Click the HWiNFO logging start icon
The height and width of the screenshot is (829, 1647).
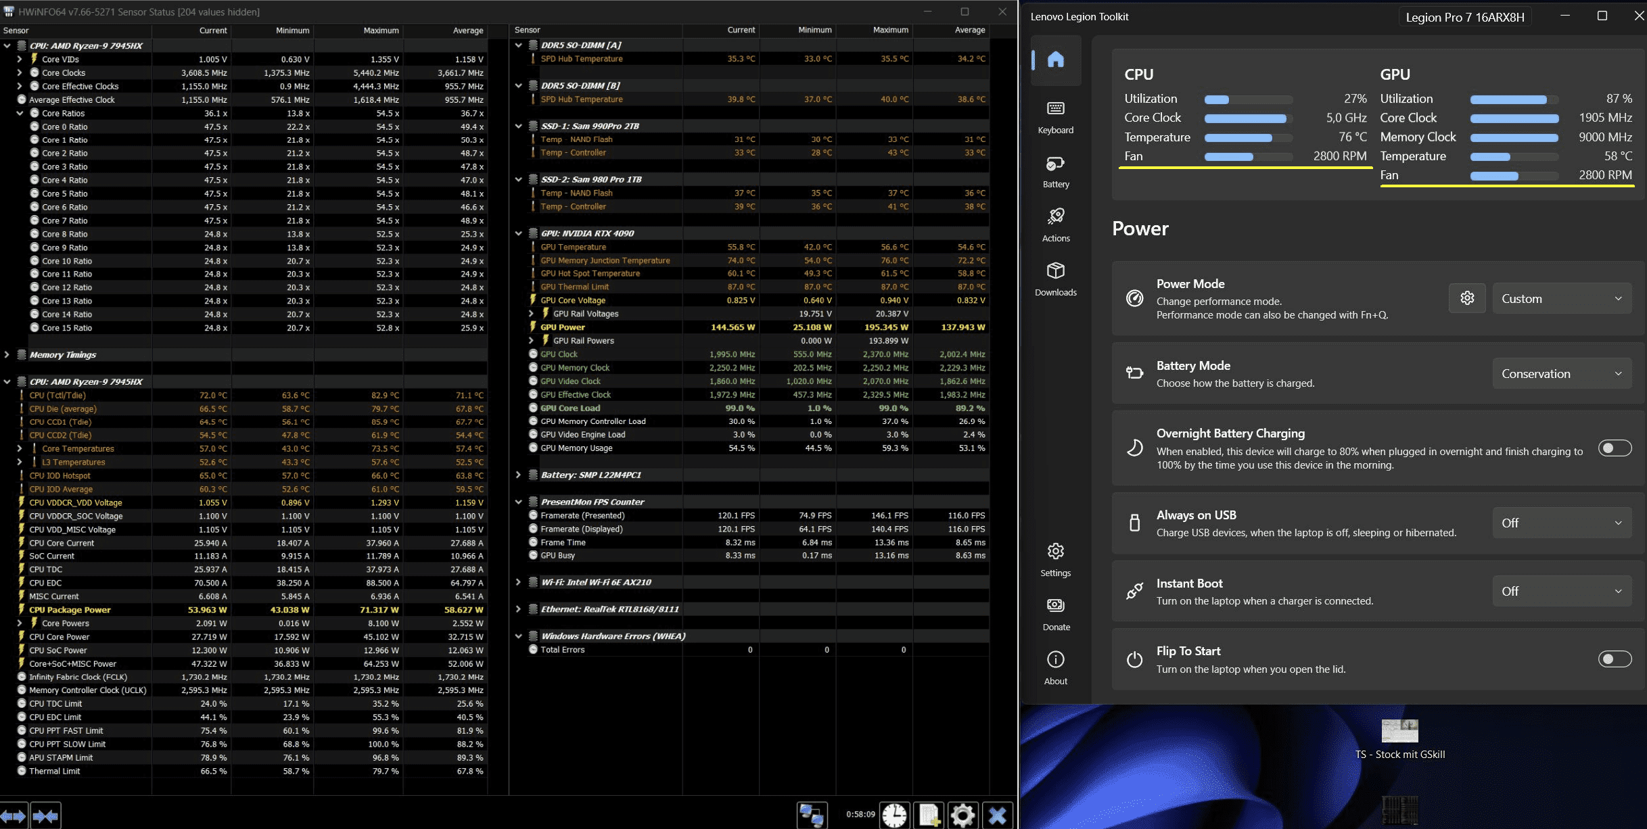tap(929, 815)
